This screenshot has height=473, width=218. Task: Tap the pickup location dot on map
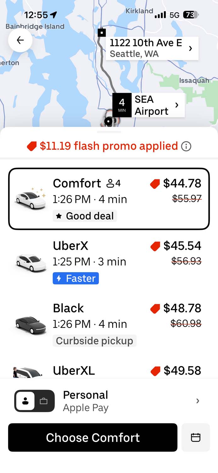tap(109, 121)
